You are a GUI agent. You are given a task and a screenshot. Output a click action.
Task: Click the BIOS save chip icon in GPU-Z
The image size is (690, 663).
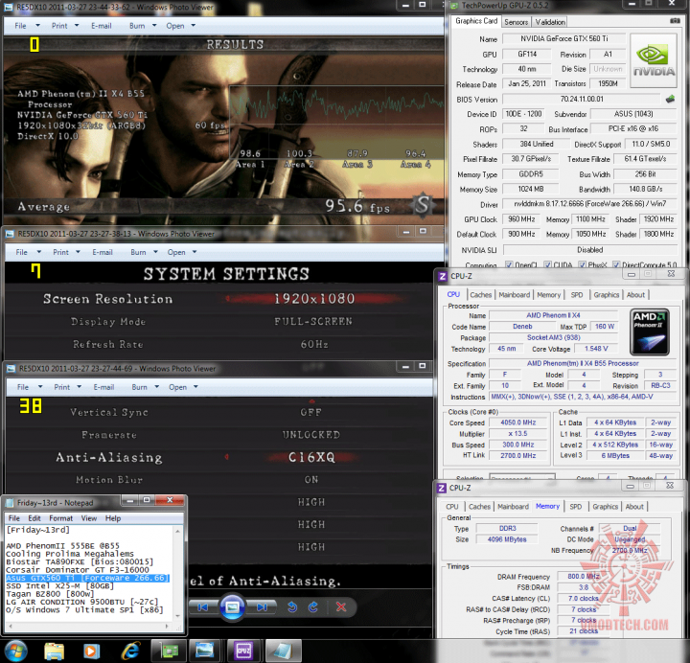pos(670,99)
